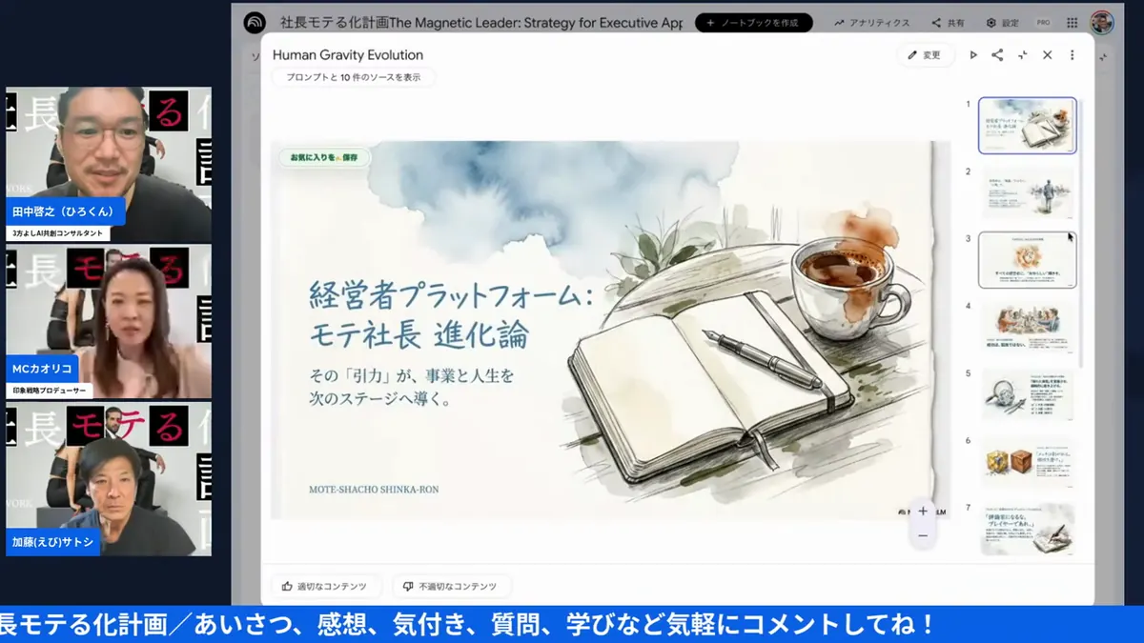Open the 共有 menu in top bar
This screenshot has width=1144, height=643.
tap(948, 23)
